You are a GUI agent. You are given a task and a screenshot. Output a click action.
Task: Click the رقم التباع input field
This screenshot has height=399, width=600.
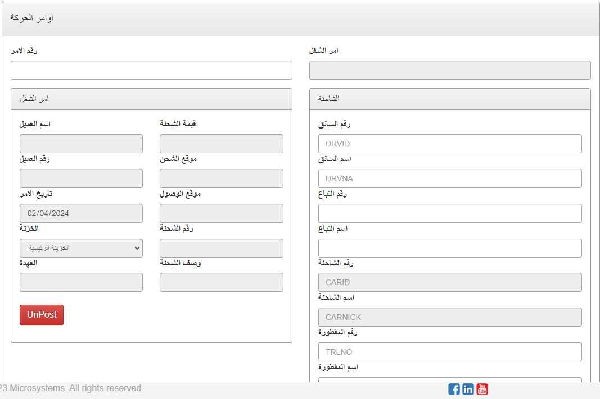click(x=450, y=213)
